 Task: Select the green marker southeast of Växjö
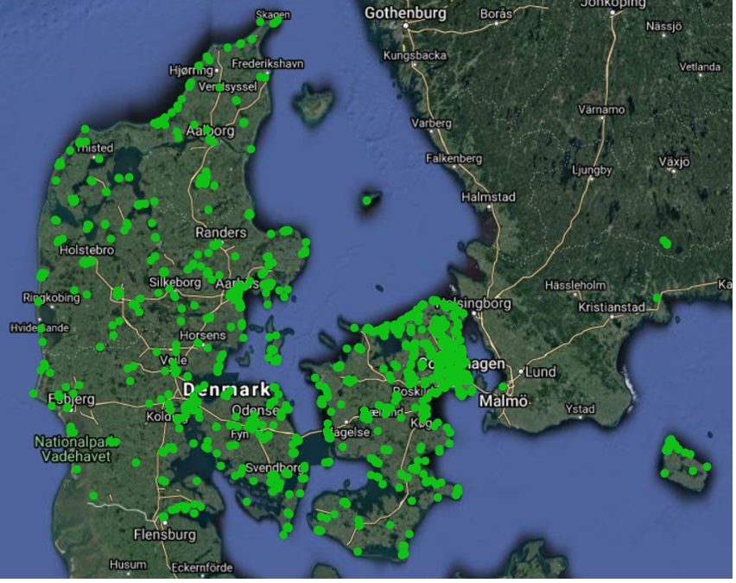(665, 243)
